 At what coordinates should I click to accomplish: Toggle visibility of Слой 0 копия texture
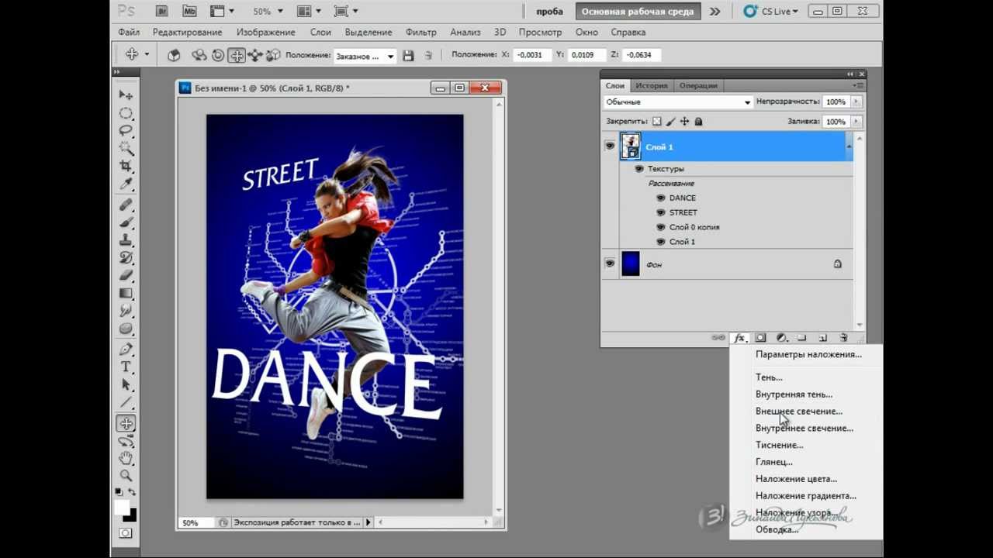(661, 227)
